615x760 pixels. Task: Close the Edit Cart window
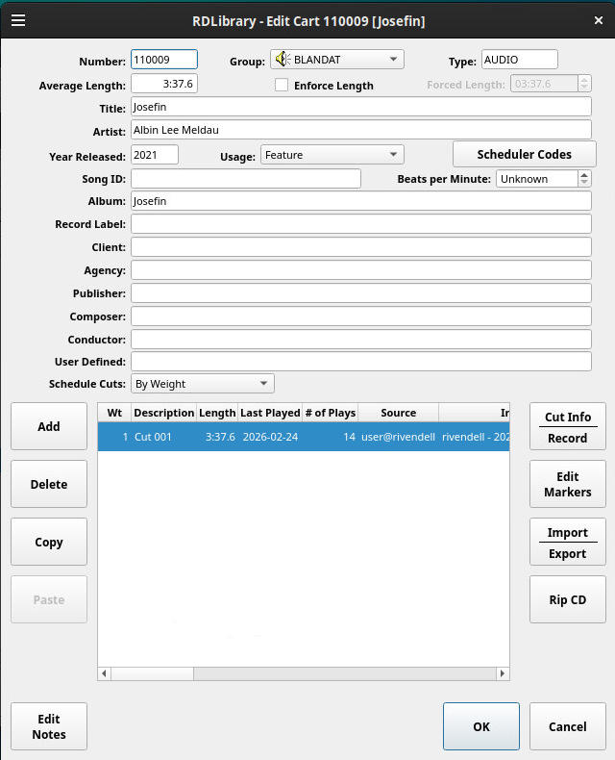[599, 20]
